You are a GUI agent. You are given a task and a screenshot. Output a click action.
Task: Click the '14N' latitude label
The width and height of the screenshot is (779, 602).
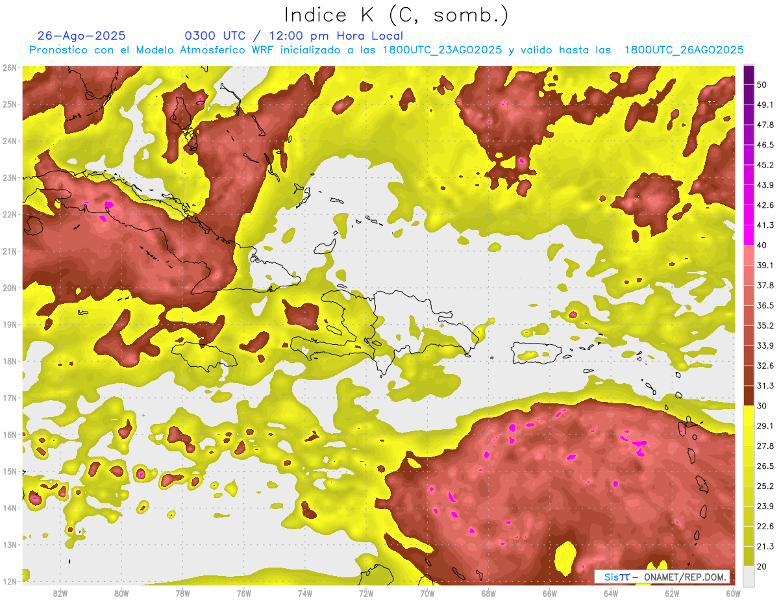tap(10, 508)
